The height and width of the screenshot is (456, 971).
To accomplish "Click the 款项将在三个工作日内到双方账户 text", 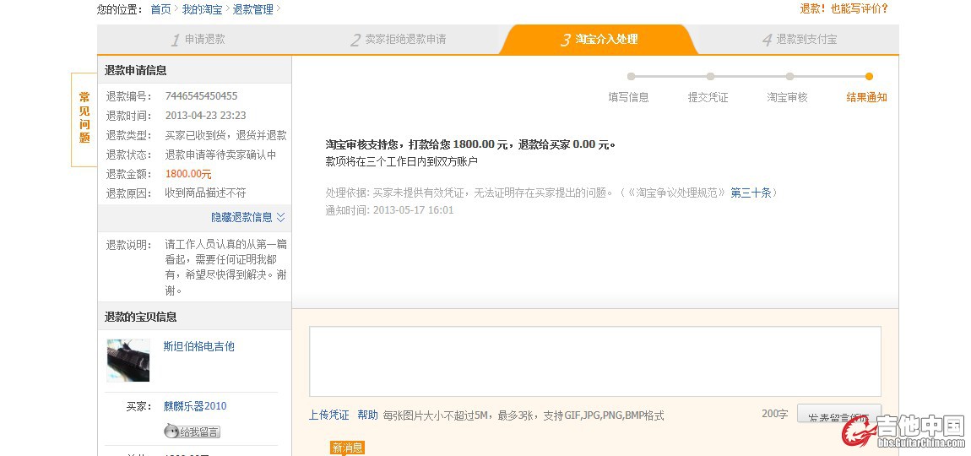I will click(401, 161).
